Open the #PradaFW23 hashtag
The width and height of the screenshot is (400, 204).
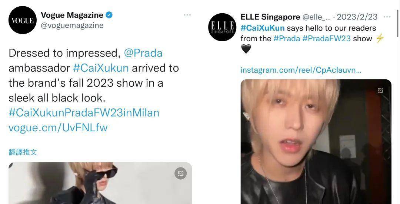click(327, 39)
